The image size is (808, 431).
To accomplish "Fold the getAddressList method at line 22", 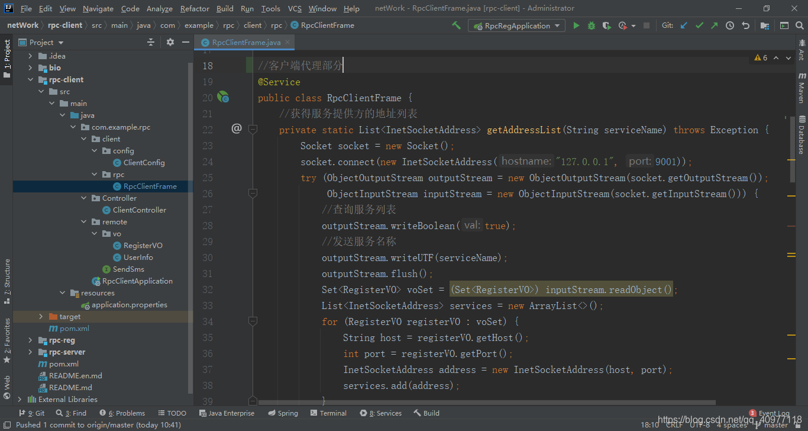I will [253, 129].
